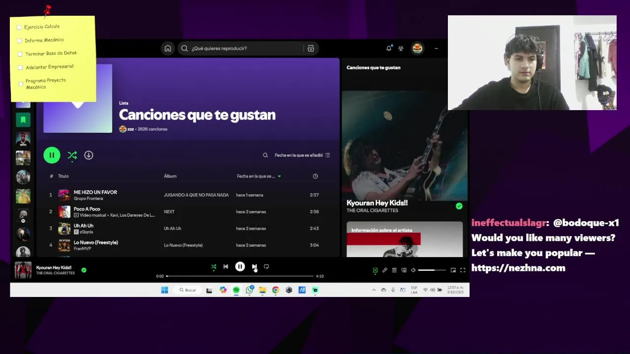Screen dimensions: 630x354
Task: Show hidden tray icons chevron
Action: coord(374,290)
